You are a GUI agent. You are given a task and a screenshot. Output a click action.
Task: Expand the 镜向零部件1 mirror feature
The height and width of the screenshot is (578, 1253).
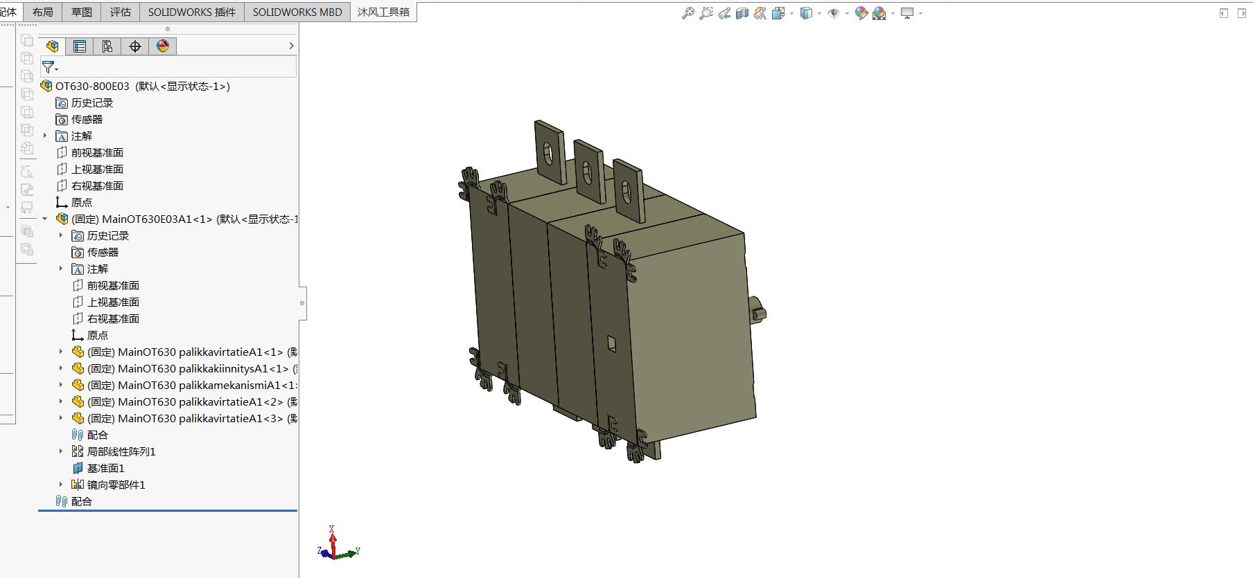coord(61,485)
